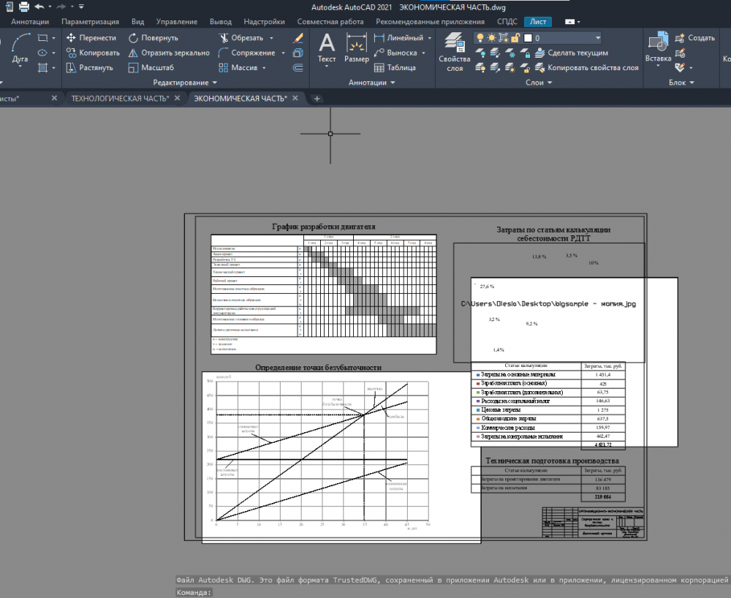Screen dimensions: 731x598
Task: Close the ЭКОНОМИЧЕСКАЯ ЧАСТЬ drawing tab
Action: pos(295,99)
